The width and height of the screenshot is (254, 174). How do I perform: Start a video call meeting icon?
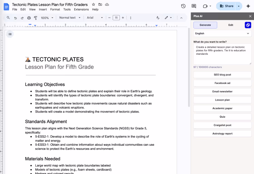point(205,6)
